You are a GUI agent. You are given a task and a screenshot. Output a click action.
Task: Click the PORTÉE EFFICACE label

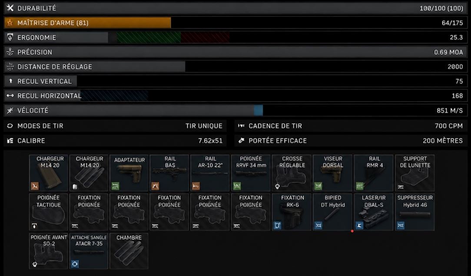click(x=278, y=141)
